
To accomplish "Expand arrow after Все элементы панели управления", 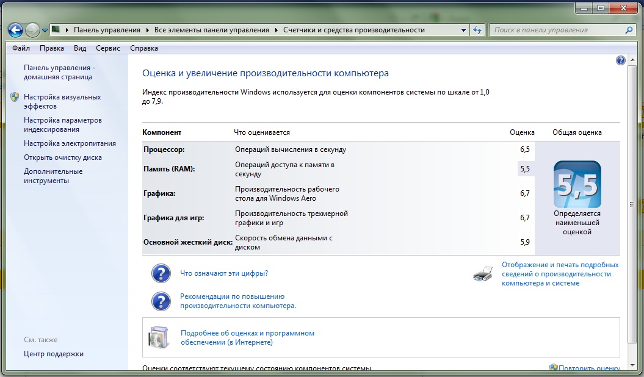I will coord(276,30).
